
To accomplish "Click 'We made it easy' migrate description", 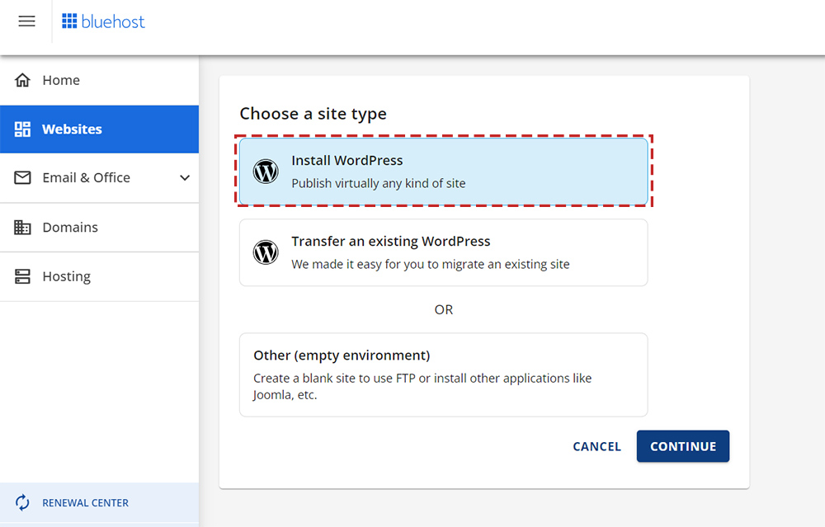I will coord(431,264).
